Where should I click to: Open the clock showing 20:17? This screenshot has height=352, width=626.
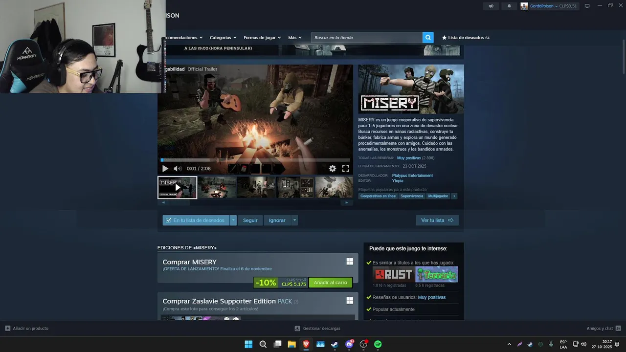point(602,344)
